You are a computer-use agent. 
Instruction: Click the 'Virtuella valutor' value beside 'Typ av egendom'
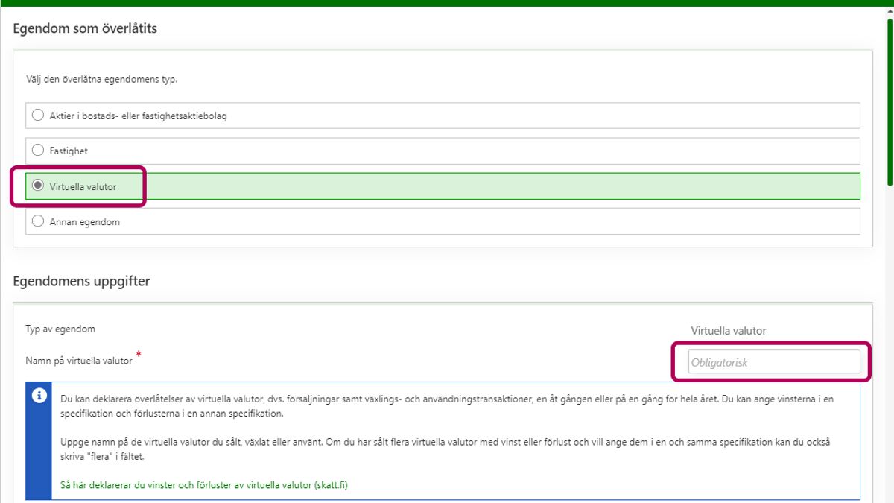point(728,331)
